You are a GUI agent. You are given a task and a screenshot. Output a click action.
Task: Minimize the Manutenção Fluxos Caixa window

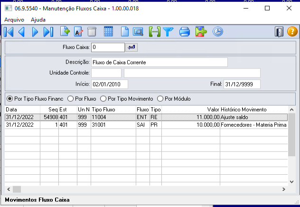[x=246, y=8]
